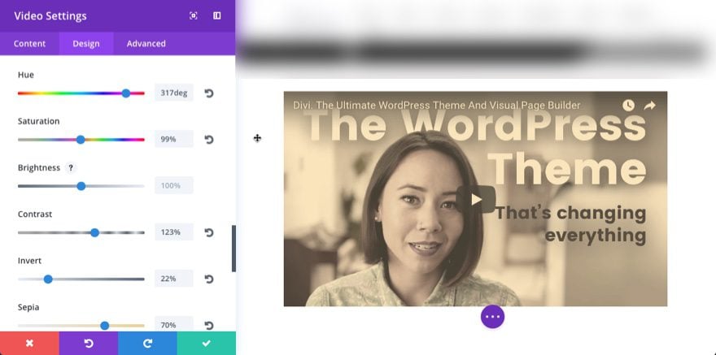Reset the Hue filter value
716x355 pixels.
tap(208, 93)
